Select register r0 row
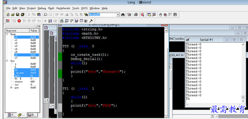Image resolution: width=248 pixels, height=119 pixels. point(26,37)
